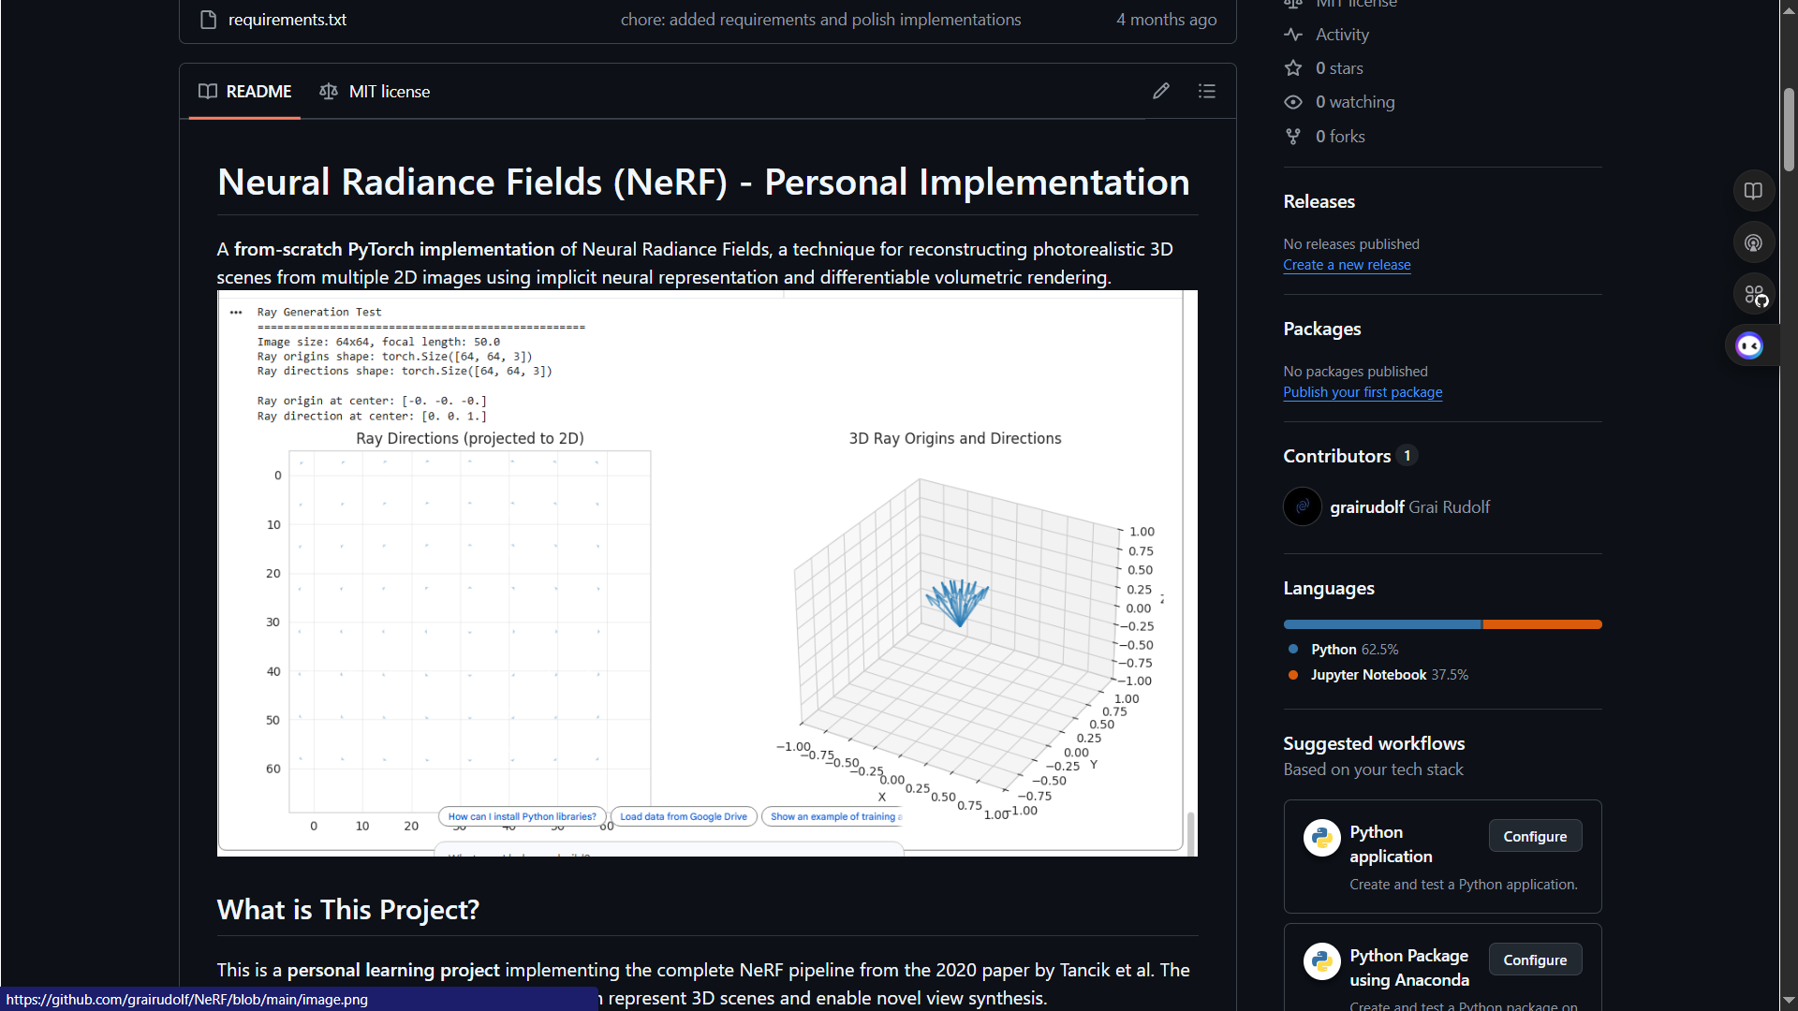
Task: Click the 'Ray Generation Test' output text
Action: (319, 313)
